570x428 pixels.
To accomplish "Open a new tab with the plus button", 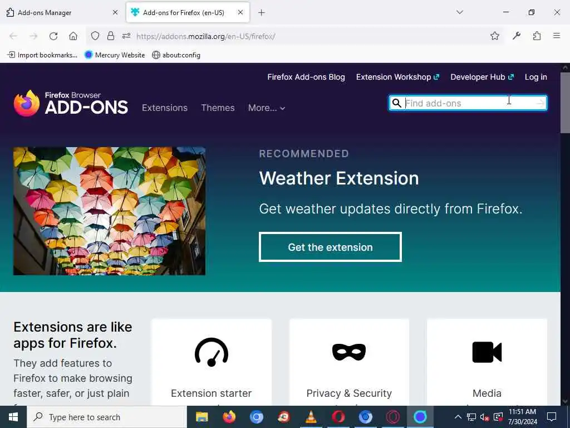I will 262,12.
